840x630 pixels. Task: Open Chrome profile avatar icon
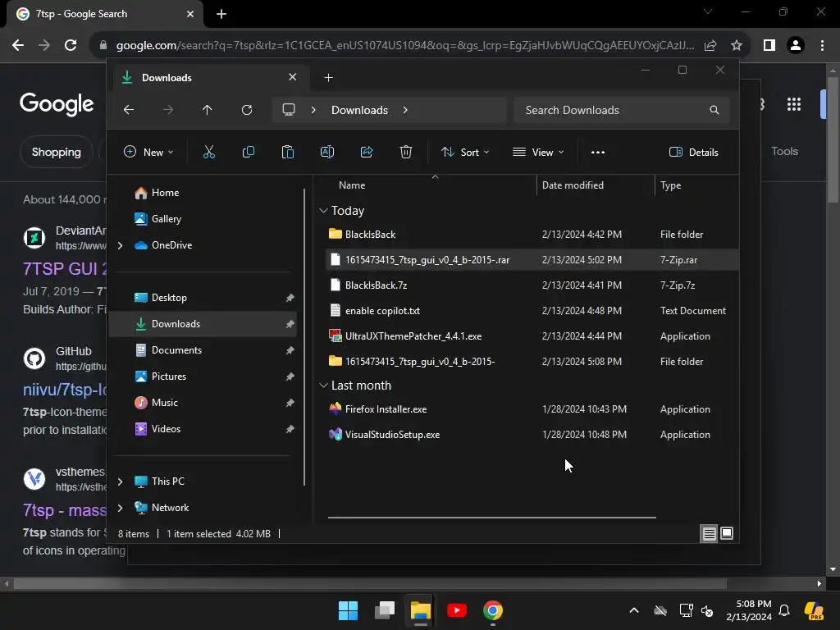796,45
